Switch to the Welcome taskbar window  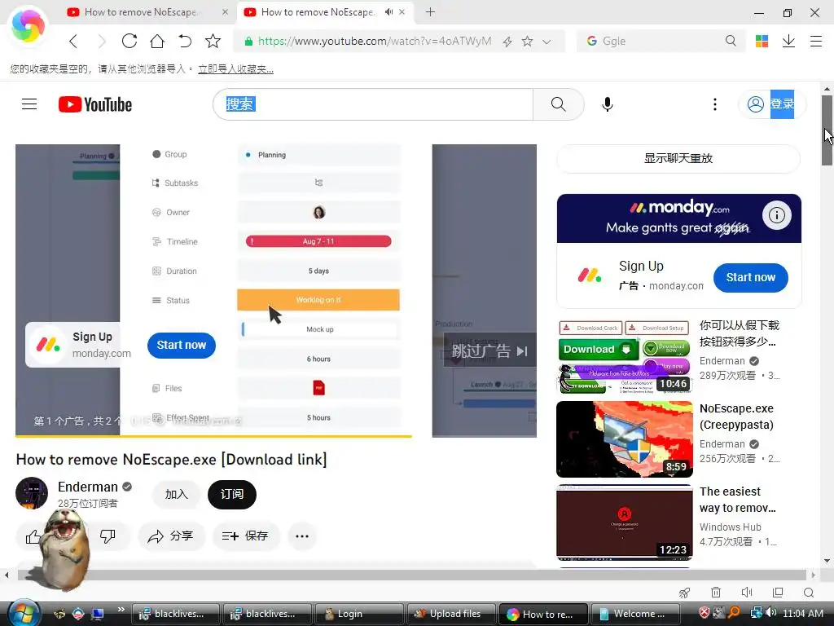click(x=635, y=614)
